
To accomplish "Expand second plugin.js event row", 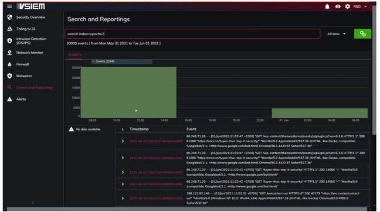I will [x=123, y=158].
